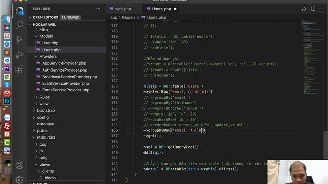Open Camtasia from the dock
Screen dimensions: 328x184
(7, 142)
